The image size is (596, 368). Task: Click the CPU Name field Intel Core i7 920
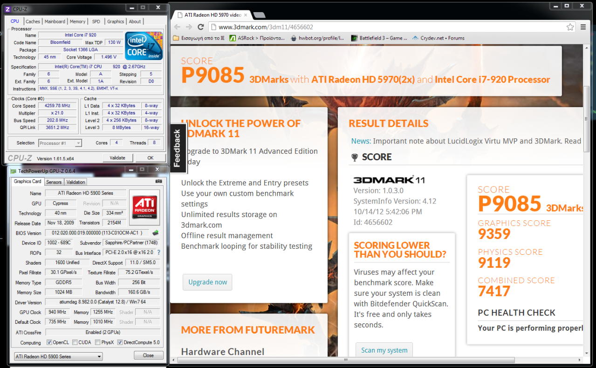[x=81, y=35]
